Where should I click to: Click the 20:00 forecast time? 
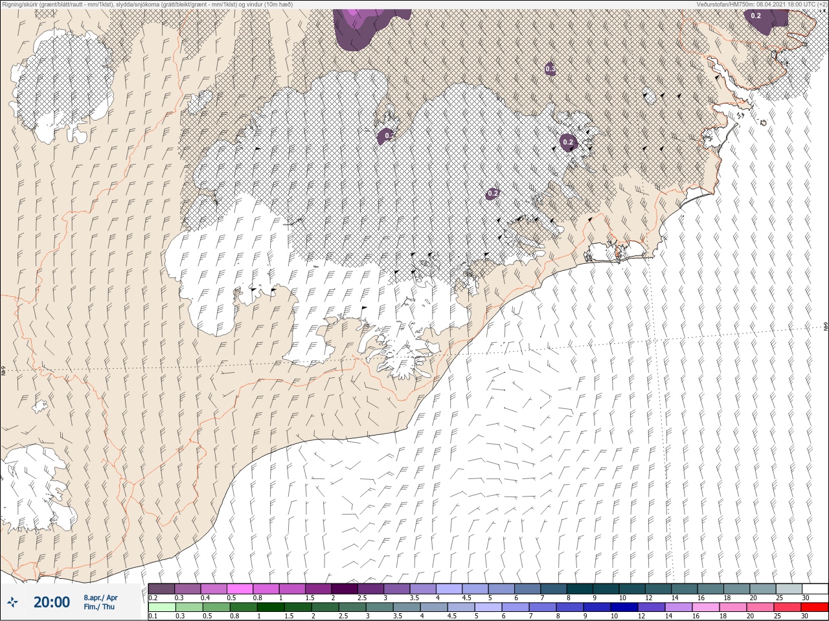pyautogui.click(x=52, y=602)
